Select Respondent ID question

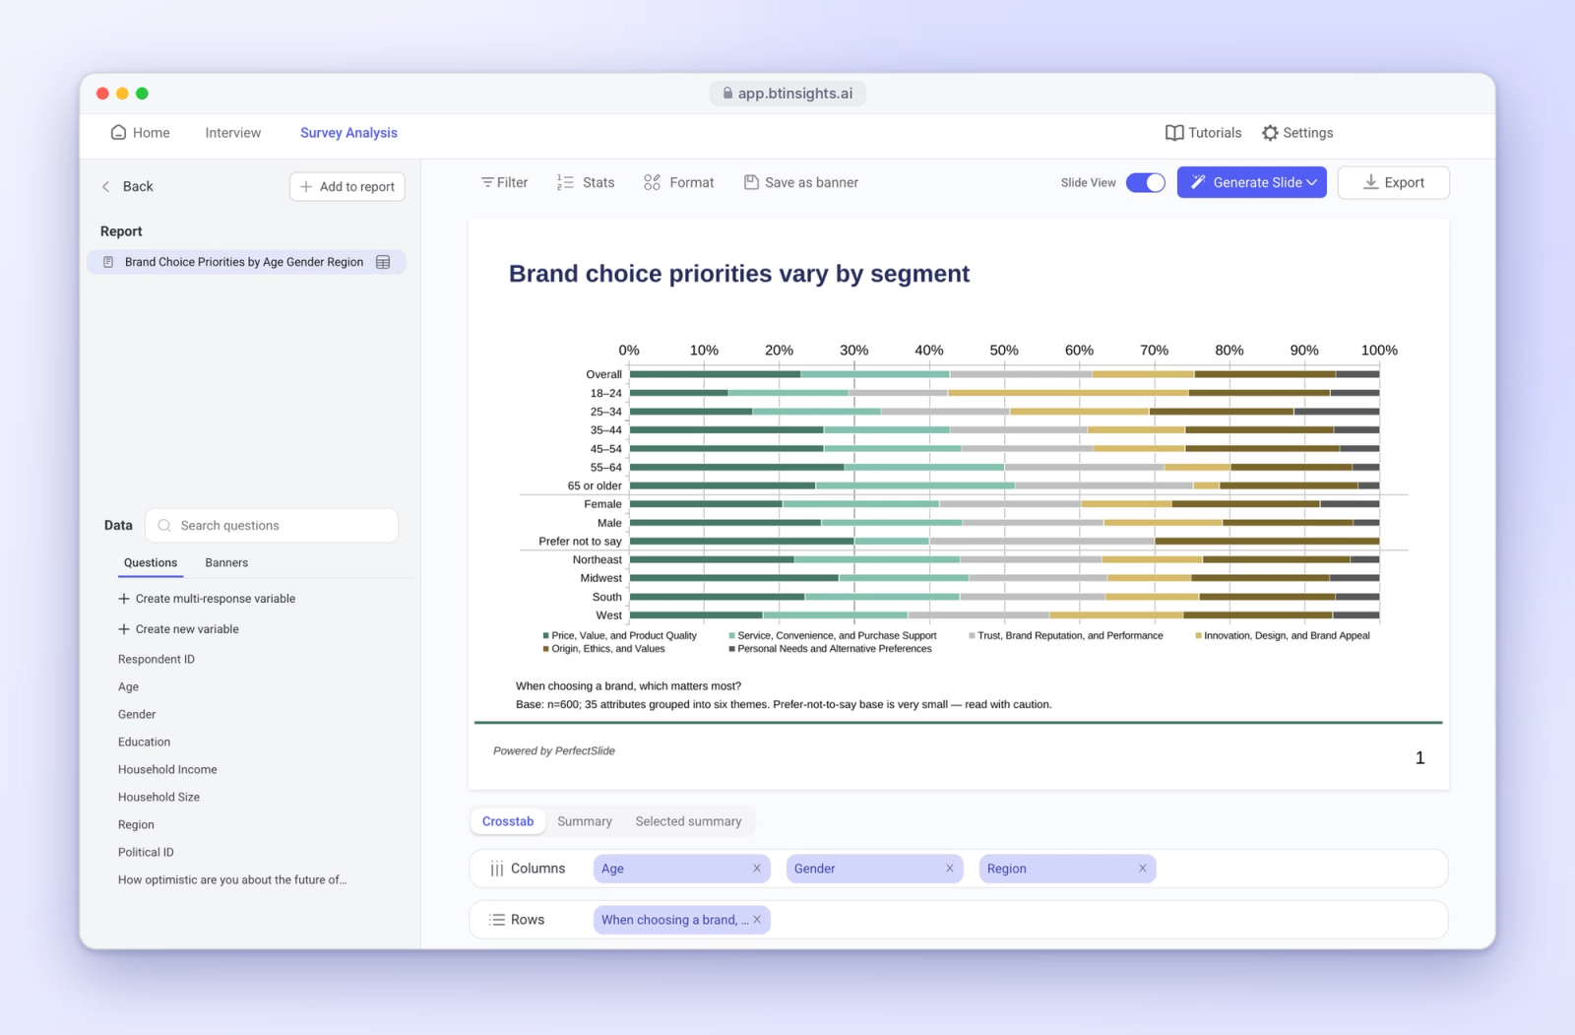point(157,659)
